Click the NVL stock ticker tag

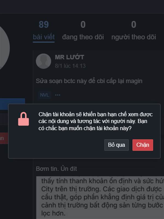click(x=45, y=95)
